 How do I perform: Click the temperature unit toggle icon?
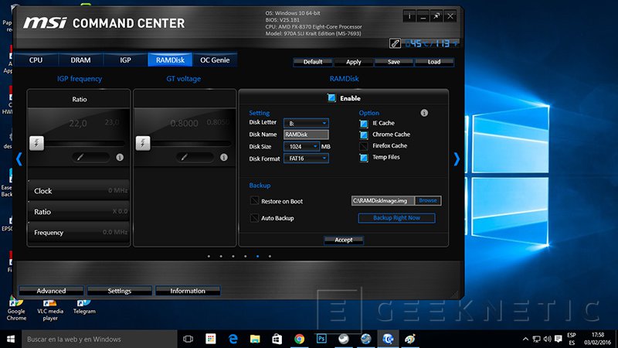(x=395, y=43)
